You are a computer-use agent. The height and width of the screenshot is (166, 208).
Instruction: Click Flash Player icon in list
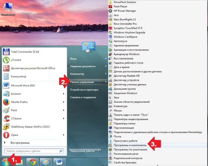[110, 6]
